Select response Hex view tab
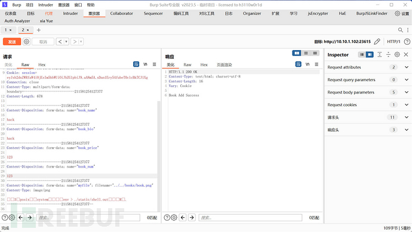This screenshot has height=232, width=412. pyautogui.click(x=204, y=64)
